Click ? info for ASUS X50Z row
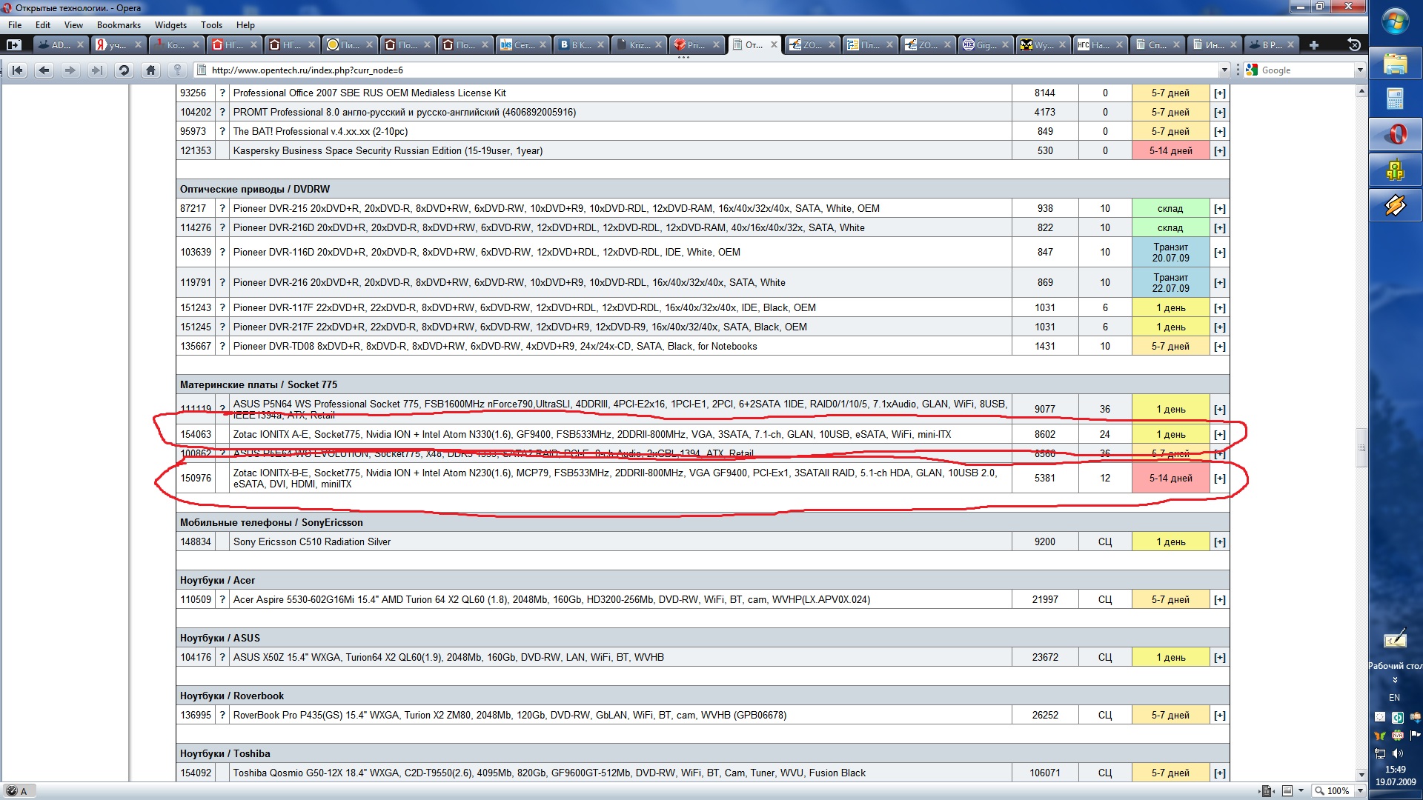The image size is (1423, 800). pos(222,658)
